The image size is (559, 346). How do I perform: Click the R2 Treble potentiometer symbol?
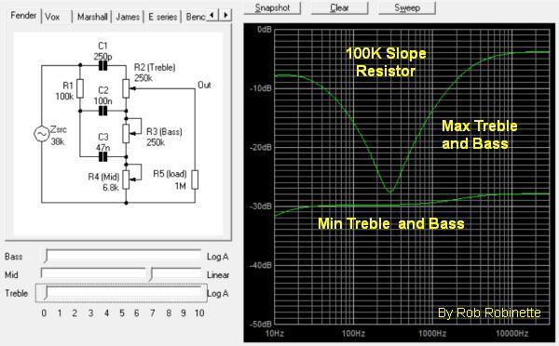[x=126, y=88]
